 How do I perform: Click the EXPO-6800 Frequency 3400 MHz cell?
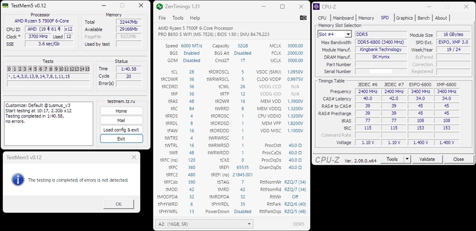coord(420,91)
